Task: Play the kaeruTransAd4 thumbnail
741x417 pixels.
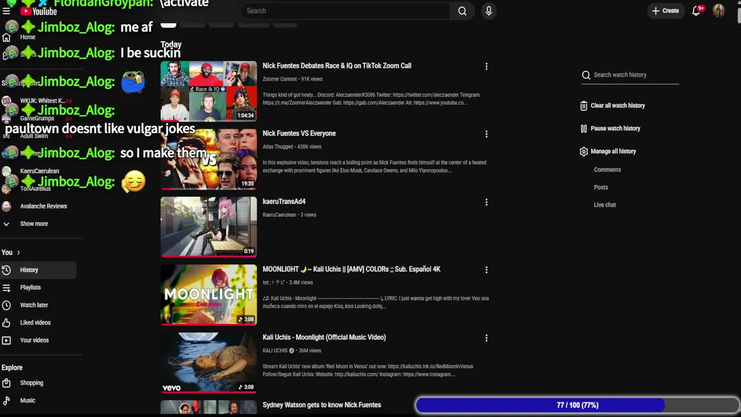Action: pyautogui.click(x=208, y=226)
